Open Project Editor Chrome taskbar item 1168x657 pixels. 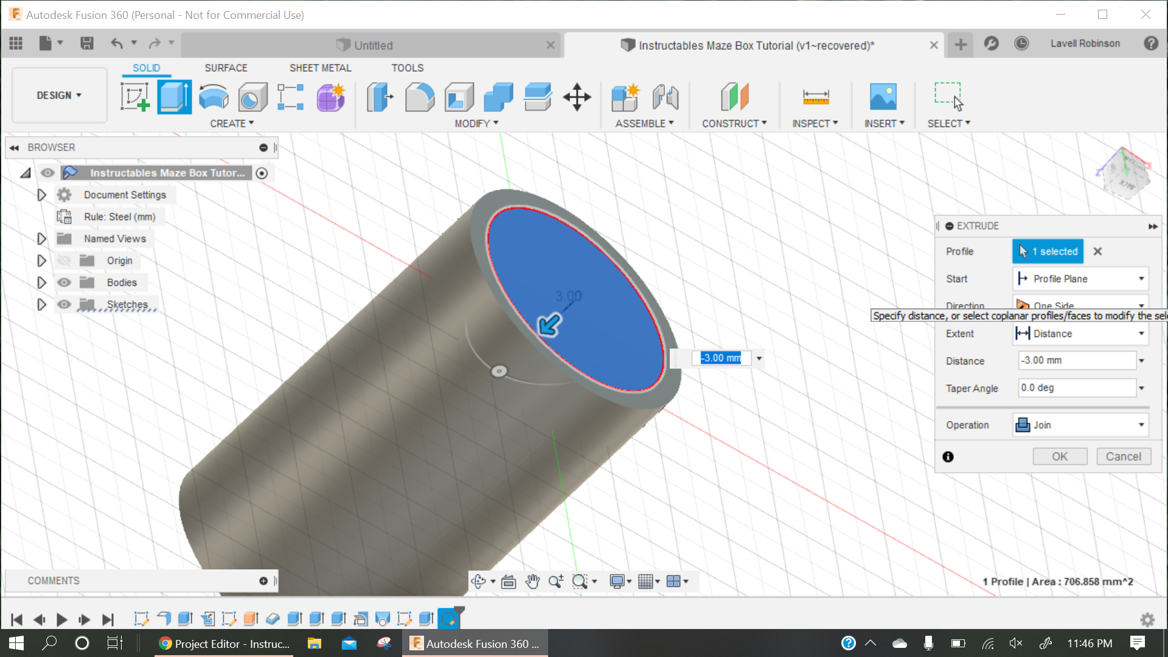point(224,644)
